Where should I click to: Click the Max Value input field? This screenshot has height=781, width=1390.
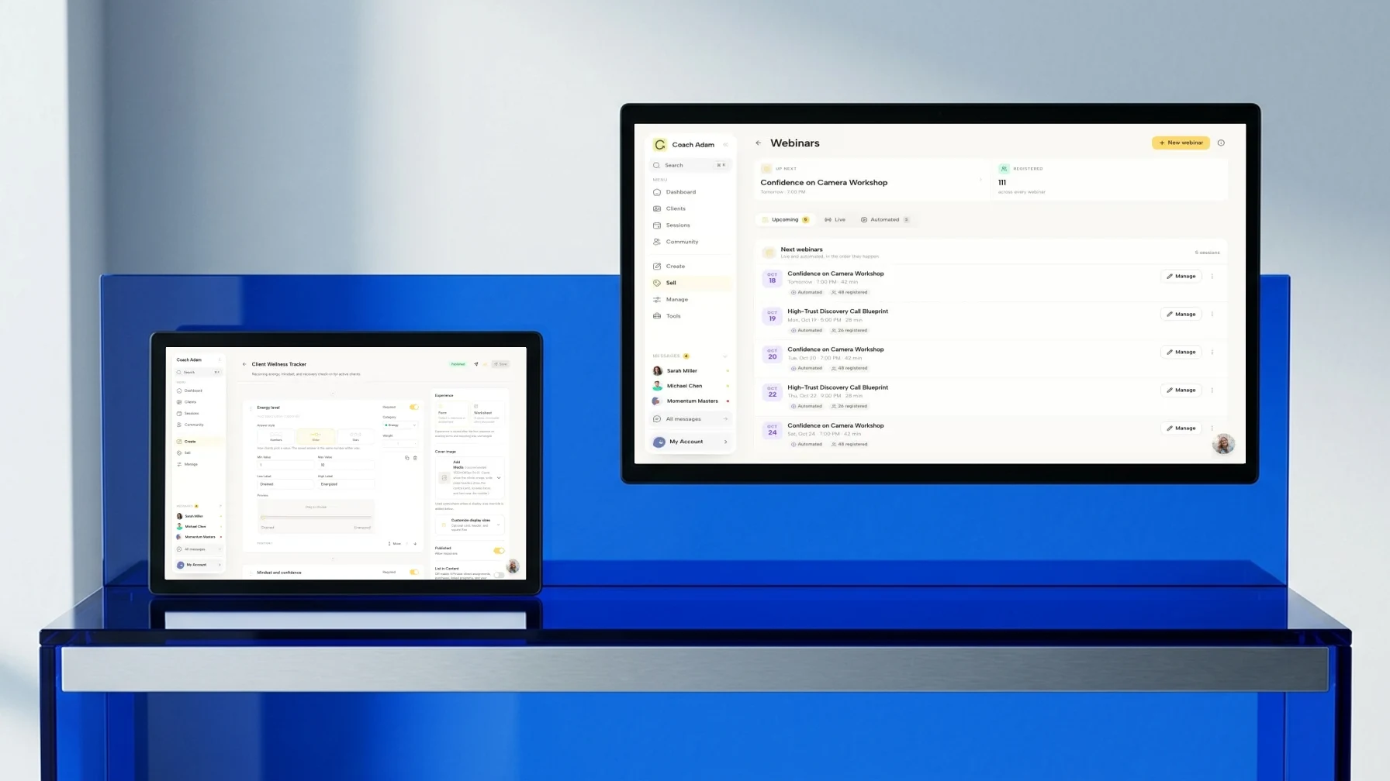(x=346, y=465)
